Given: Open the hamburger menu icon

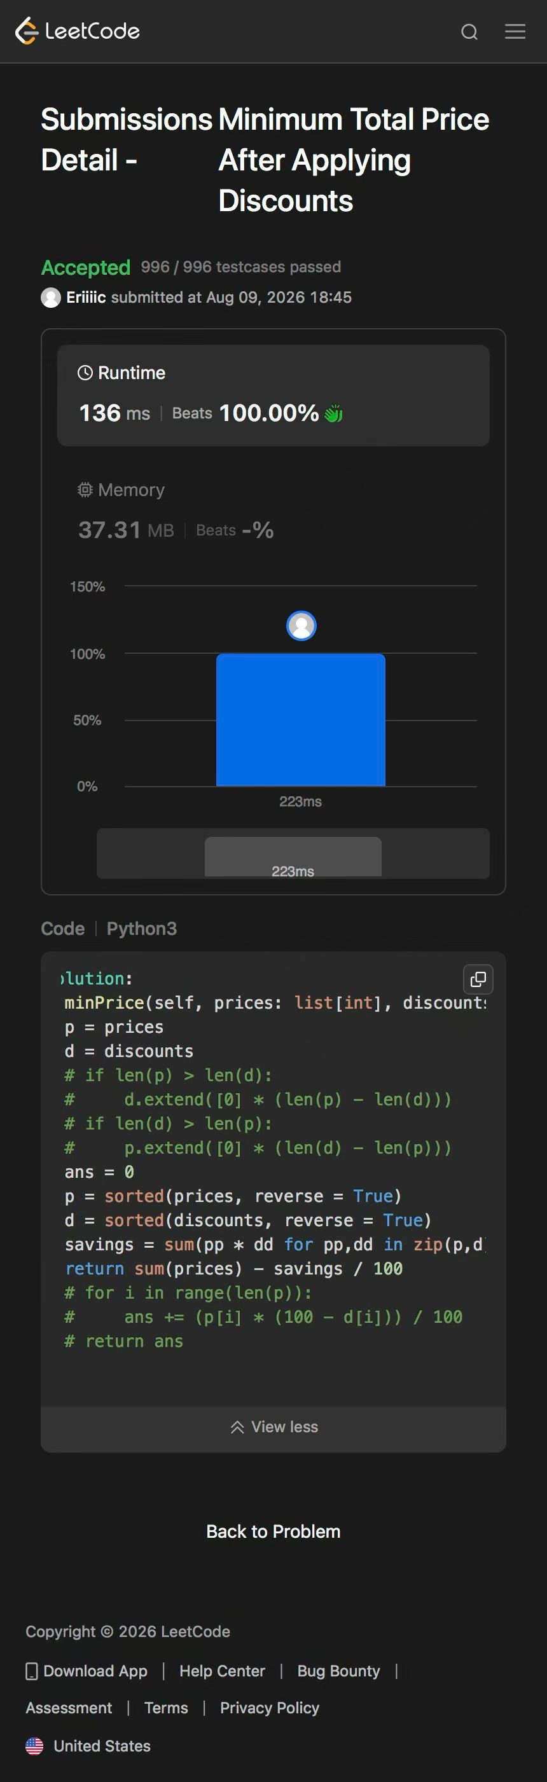Looking at the screenshot, I should [515, 31].
